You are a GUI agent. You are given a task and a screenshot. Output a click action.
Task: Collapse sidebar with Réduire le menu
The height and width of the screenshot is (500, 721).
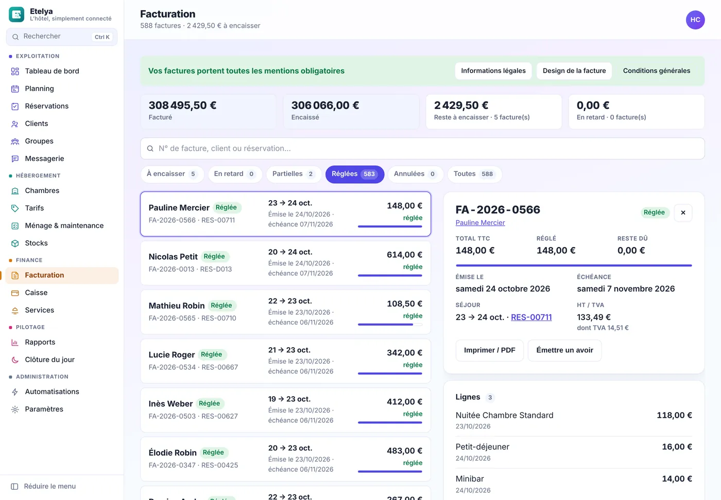(x=43, y=486)
